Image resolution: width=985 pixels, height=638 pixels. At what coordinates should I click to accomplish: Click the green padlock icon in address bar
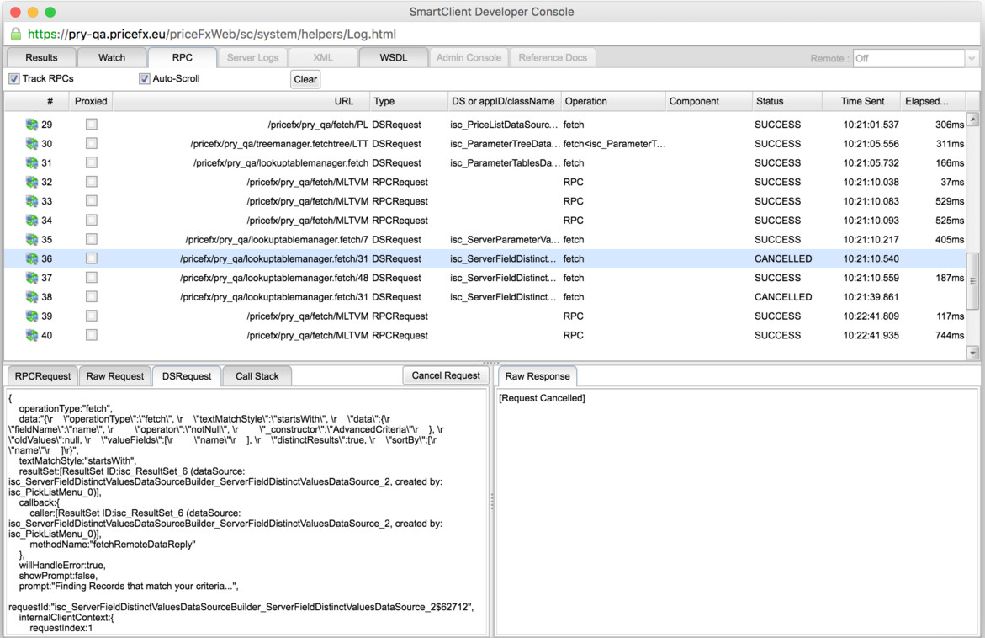point(16,35)
